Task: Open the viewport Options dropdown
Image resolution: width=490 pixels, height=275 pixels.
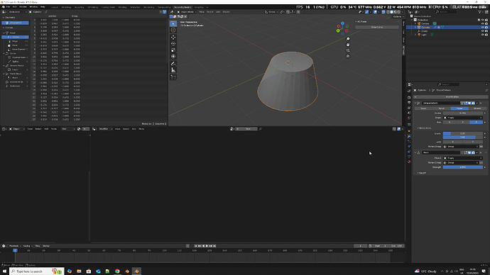Action: (398, 16)
